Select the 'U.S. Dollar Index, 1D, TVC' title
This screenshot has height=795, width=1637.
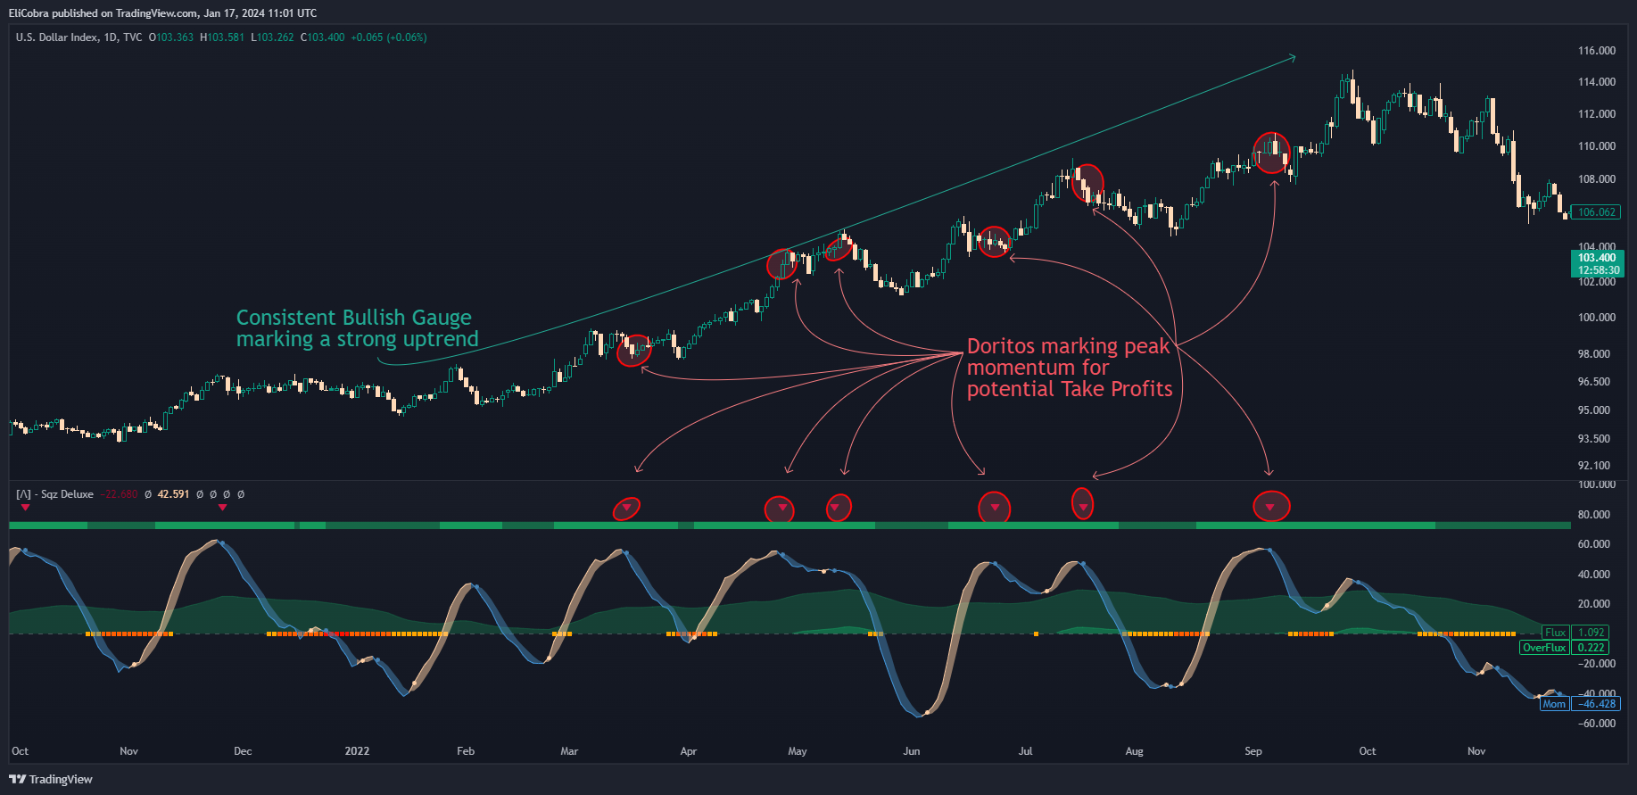click(79, 37)
